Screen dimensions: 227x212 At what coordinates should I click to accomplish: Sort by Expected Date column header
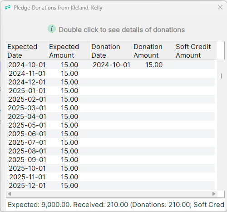tap(27, 51)
